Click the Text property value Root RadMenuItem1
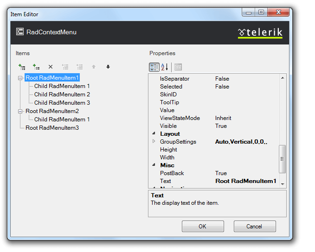Image resolution: width=315 pixels, height=252 pixels. [x=246, y=181]
